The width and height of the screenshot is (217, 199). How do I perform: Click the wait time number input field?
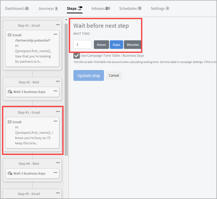(82, 44)
